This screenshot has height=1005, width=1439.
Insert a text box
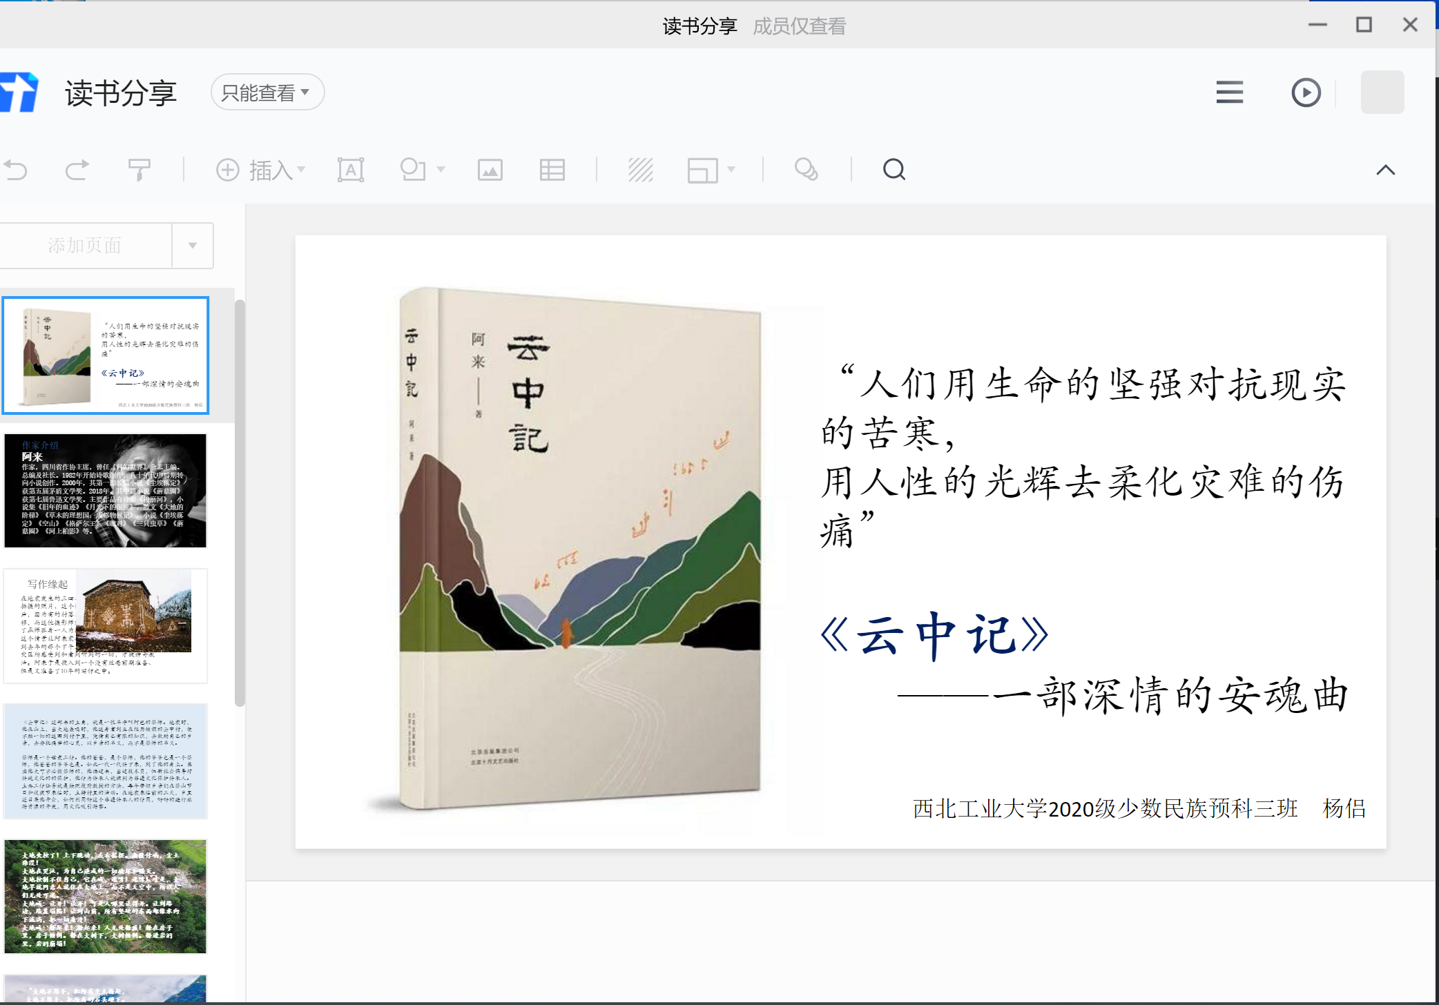coord(350,170)
